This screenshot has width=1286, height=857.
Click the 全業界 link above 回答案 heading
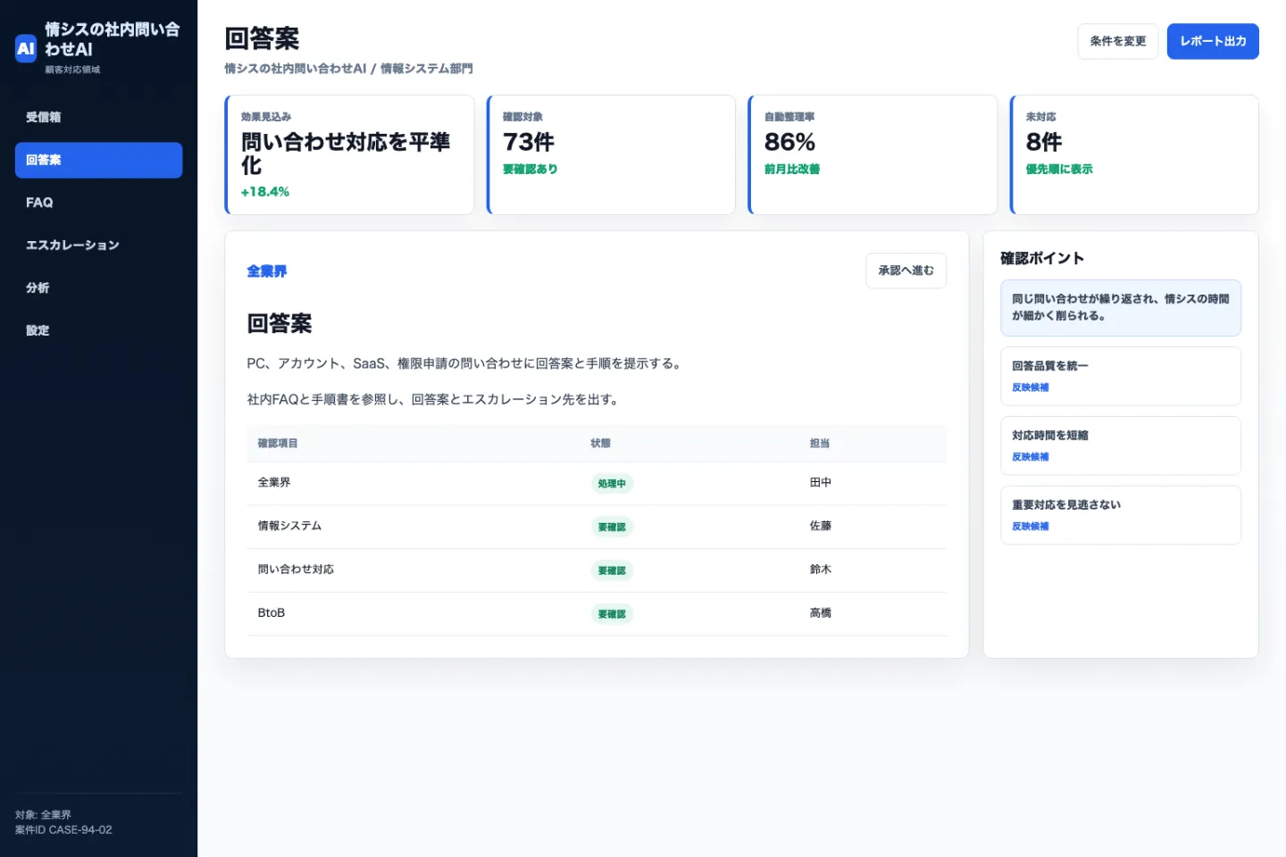point(267,271)
